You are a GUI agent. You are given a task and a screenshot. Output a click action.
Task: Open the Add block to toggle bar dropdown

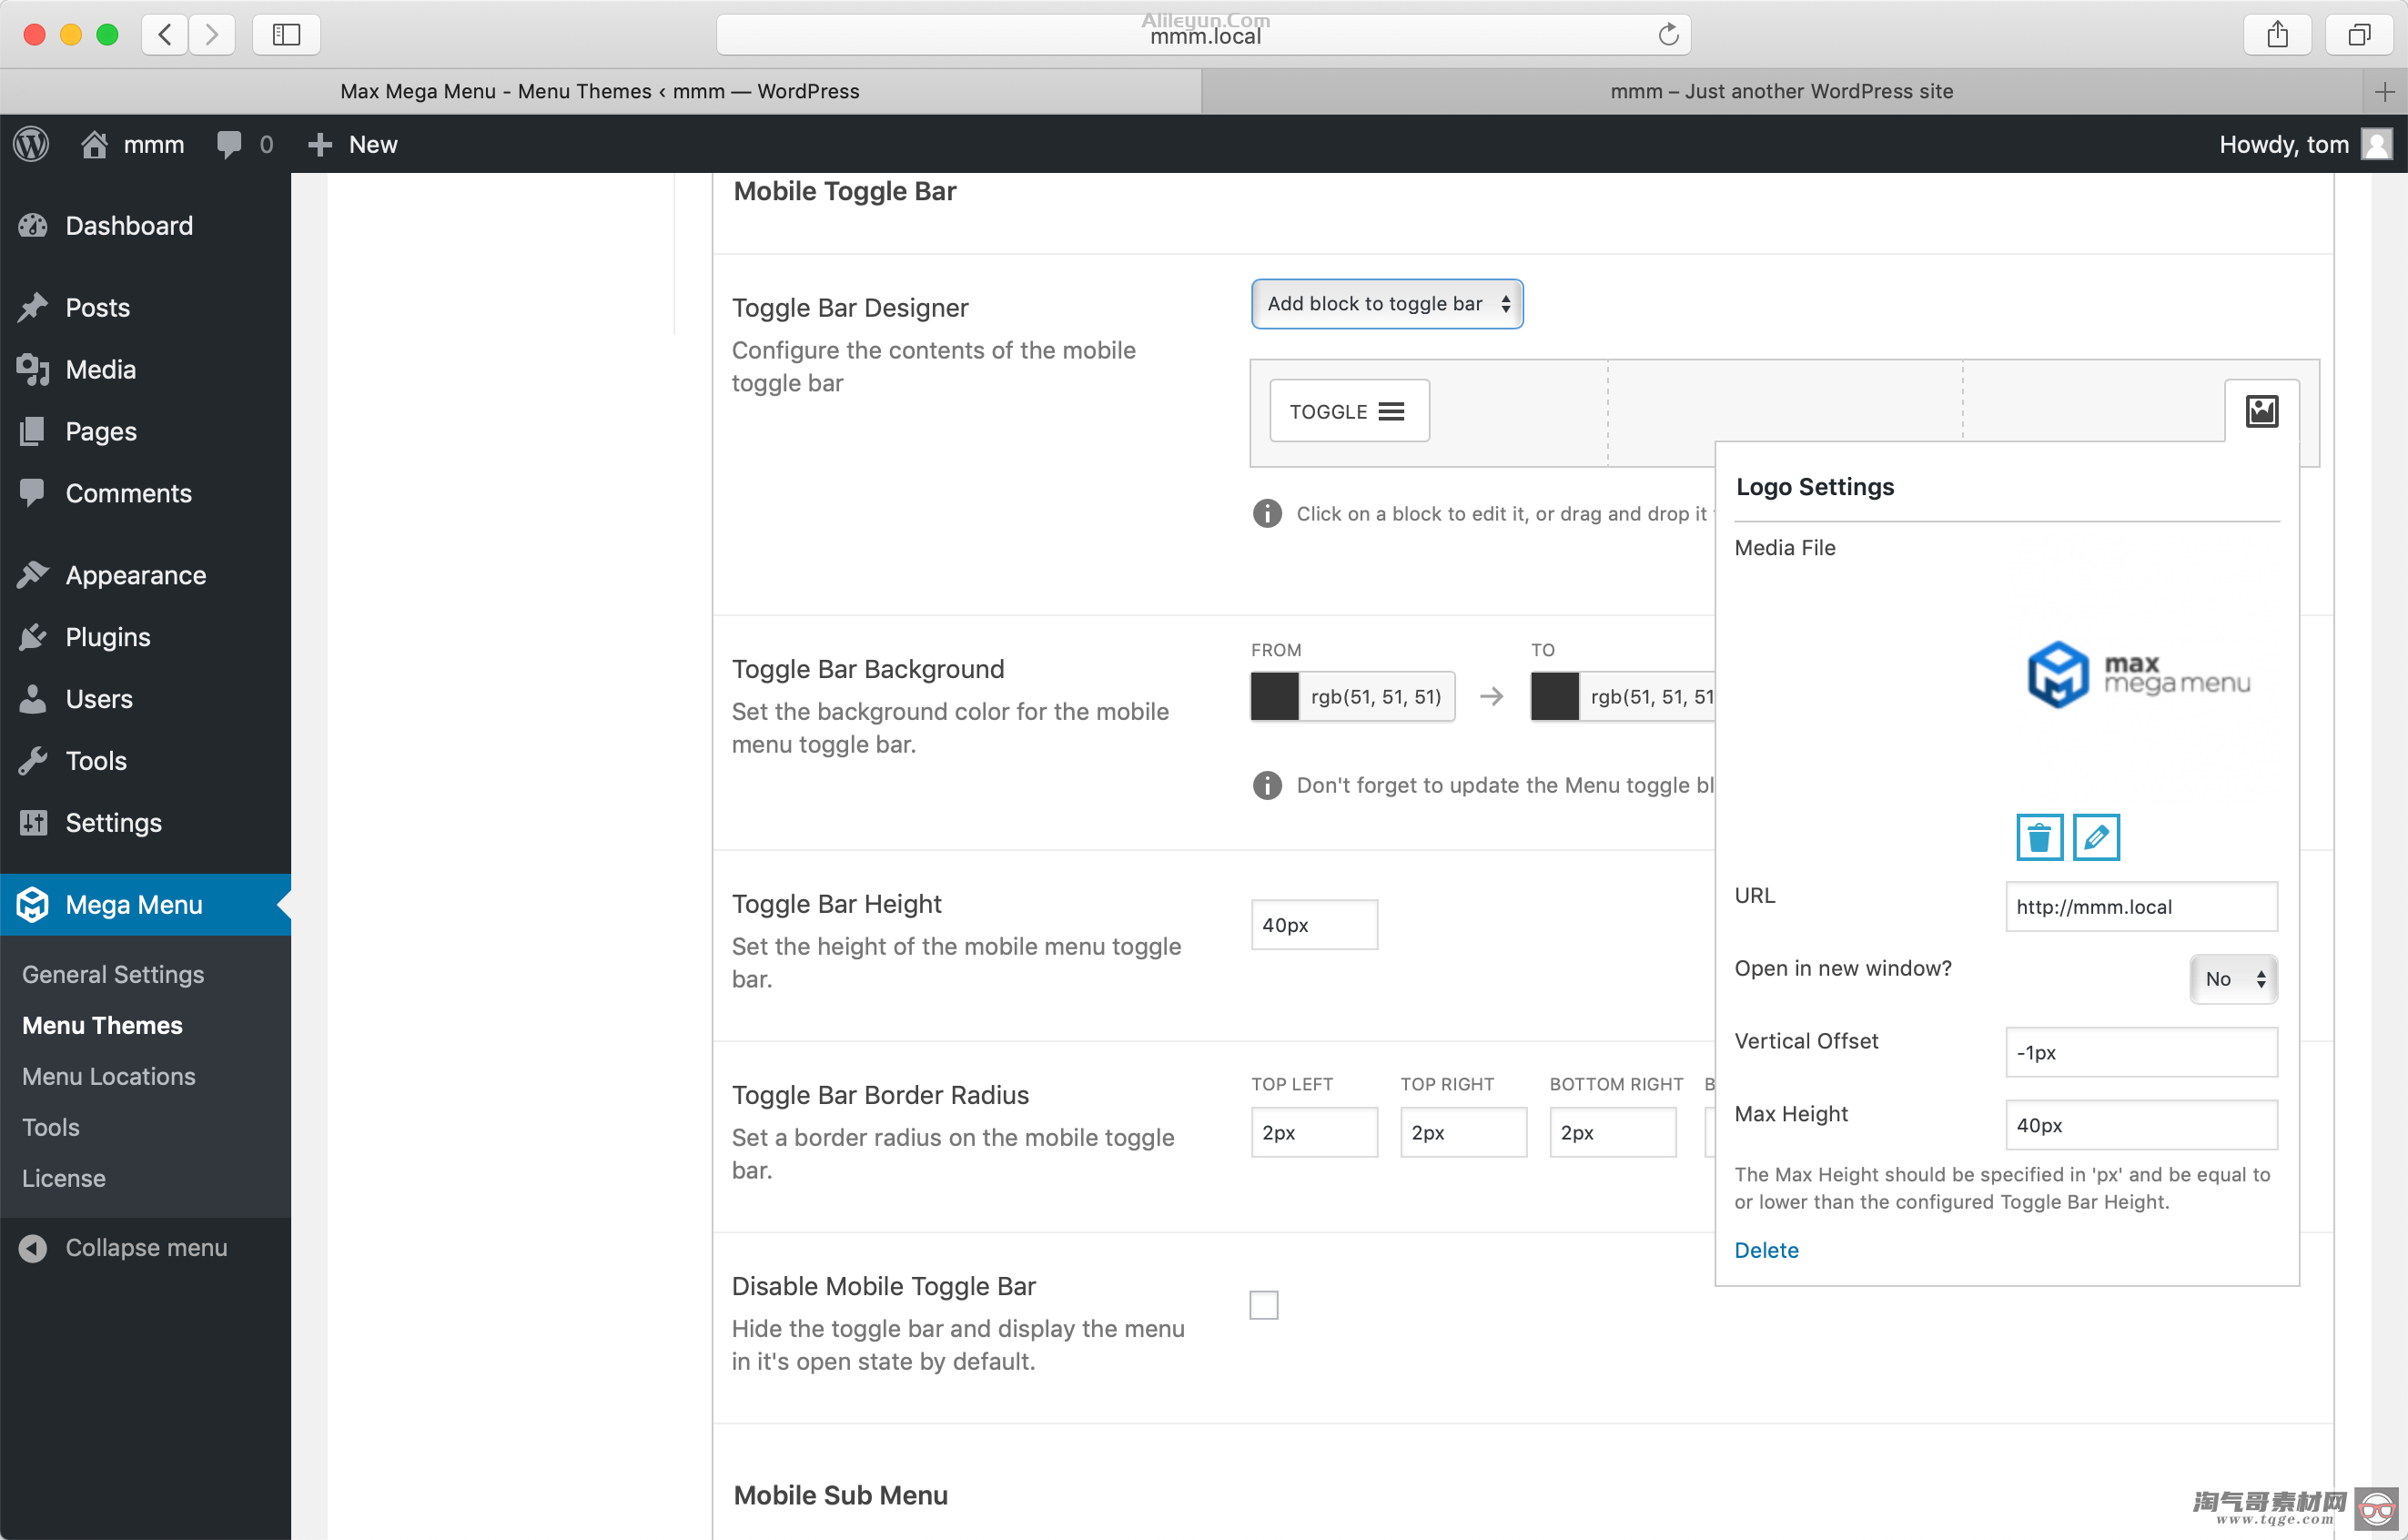[x=1387, y=304]
